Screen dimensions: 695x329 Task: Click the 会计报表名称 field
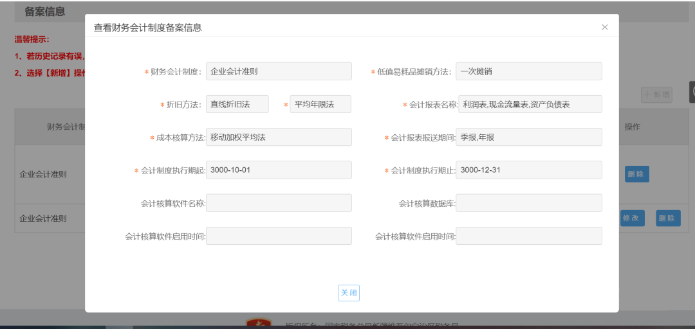tap(528, 104)
